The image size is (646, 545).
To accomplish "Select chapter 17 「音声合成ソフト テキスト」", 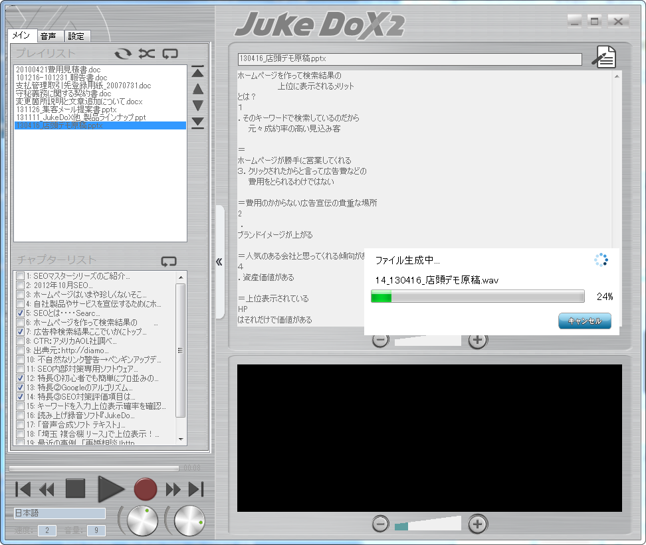I will pyautogui.click(x=75, y=424).
